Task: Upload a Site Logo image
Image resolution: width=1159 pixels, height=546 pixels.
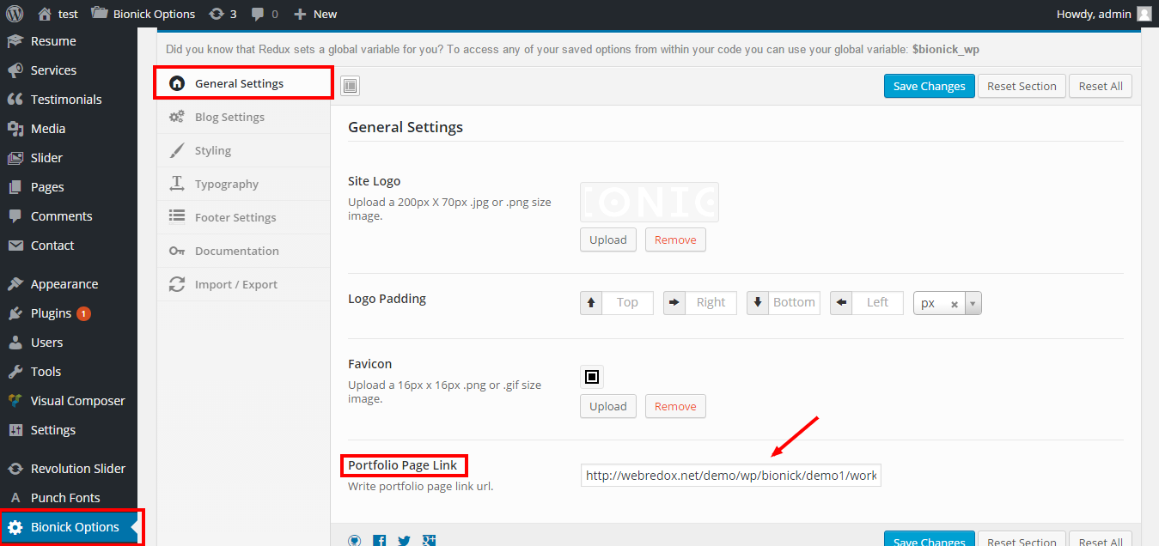Action: coord(608,240)
